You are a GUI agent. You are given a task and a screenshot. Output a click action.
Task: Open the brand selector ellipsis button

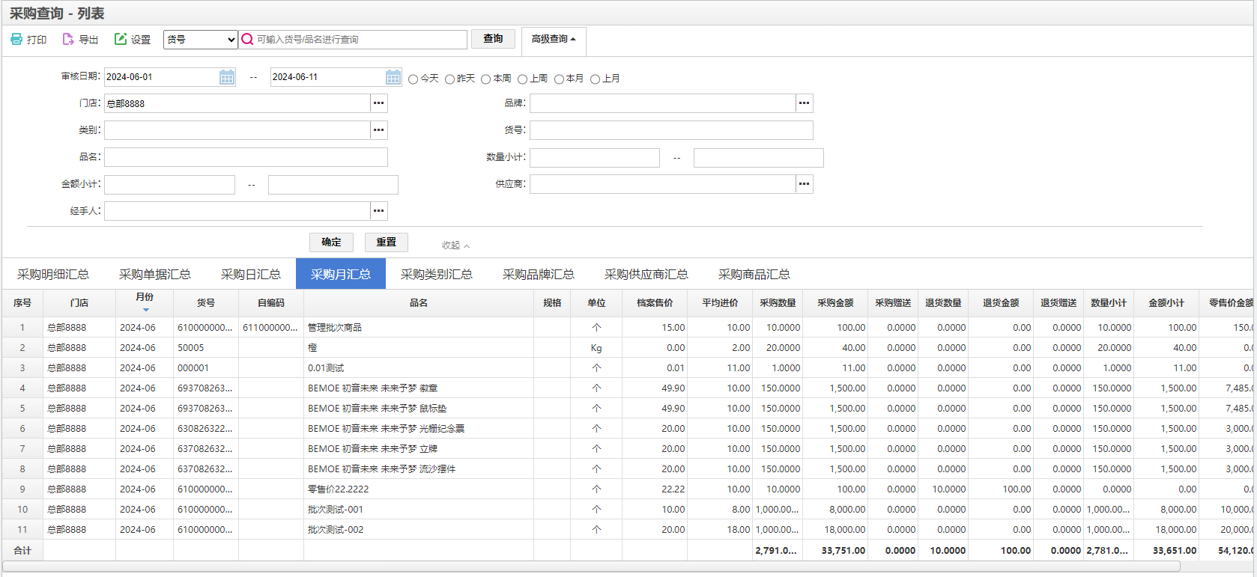pyautogui.click(x=805, y=103)
